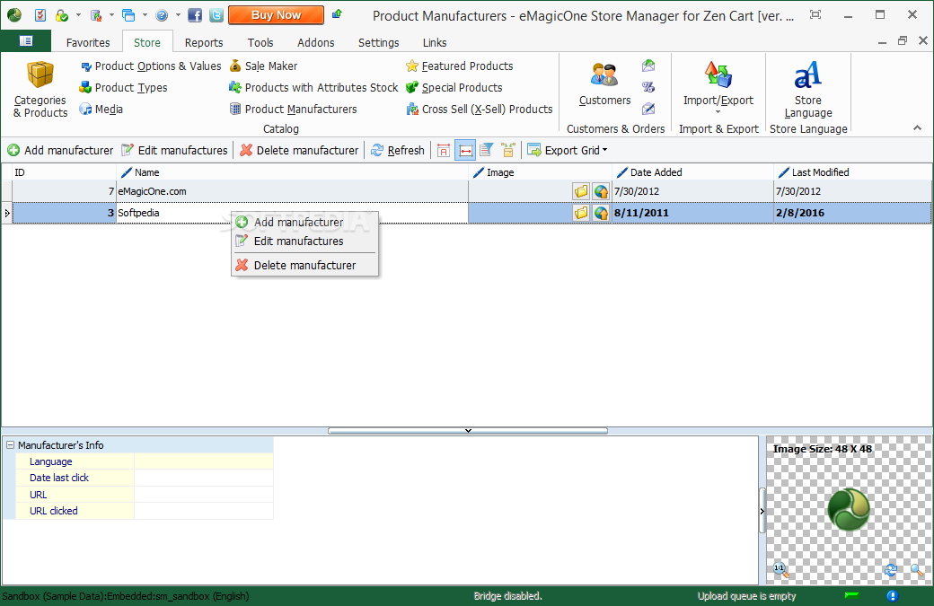Choose Add manufacturer in context menu
934x606 pixels.
[304, 222]
